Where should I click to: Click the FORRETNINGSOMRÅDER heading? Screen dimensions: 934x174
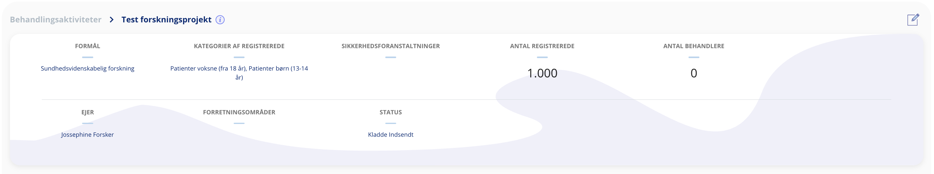click(x=239, y=112)
